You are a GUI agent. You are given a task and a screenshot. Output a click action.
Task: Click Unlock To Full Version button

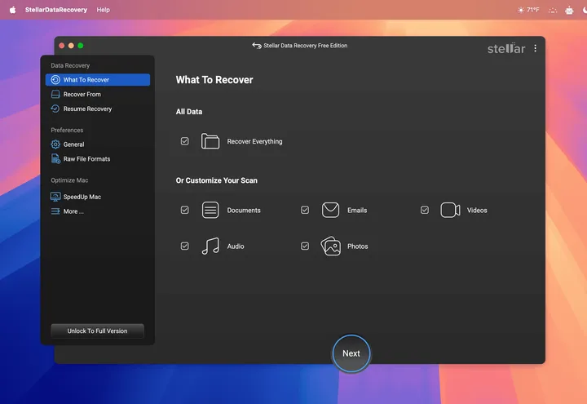[x=97, y=331]
